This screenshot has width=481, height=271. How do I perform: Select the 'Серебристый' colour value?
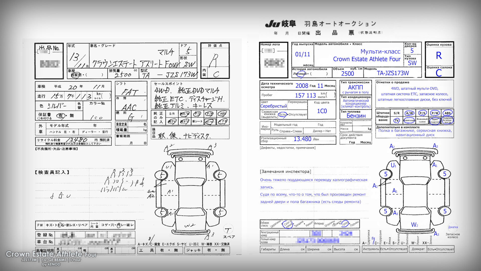tap(274, 106)
